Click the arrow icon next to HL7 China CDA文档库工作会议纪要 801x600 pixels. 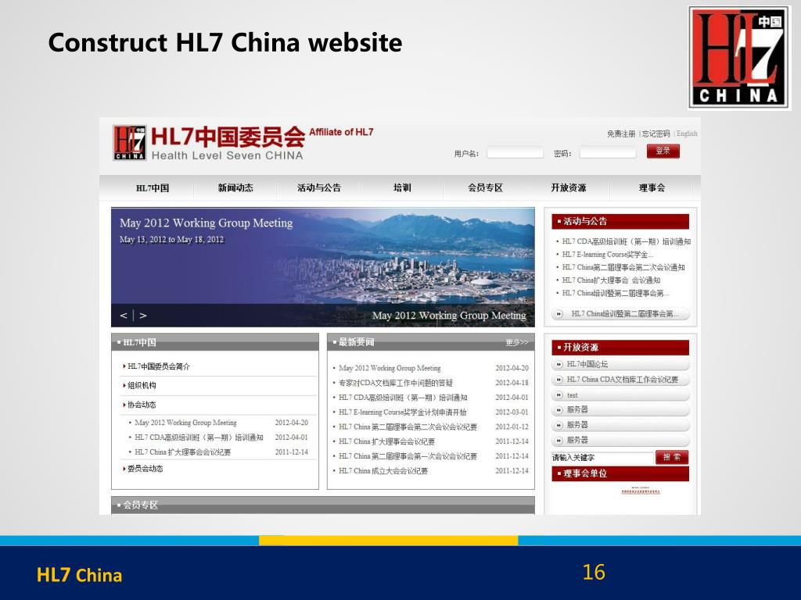tap(559, 380)
